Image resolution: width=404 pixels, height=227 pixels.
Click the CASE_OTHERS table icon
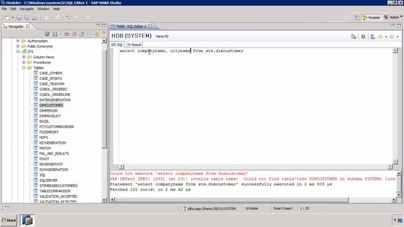pos(36,73)
